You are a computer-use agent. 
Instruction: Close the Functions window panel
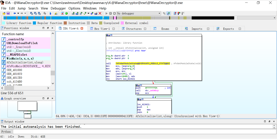pos(52,28)
